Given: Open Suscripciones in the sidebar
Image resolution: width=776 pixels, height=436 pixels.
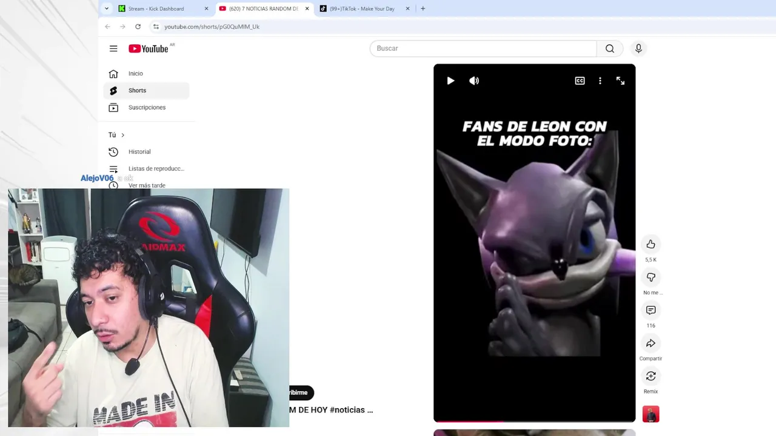Looking at the screenshot, I should point(147,107).
